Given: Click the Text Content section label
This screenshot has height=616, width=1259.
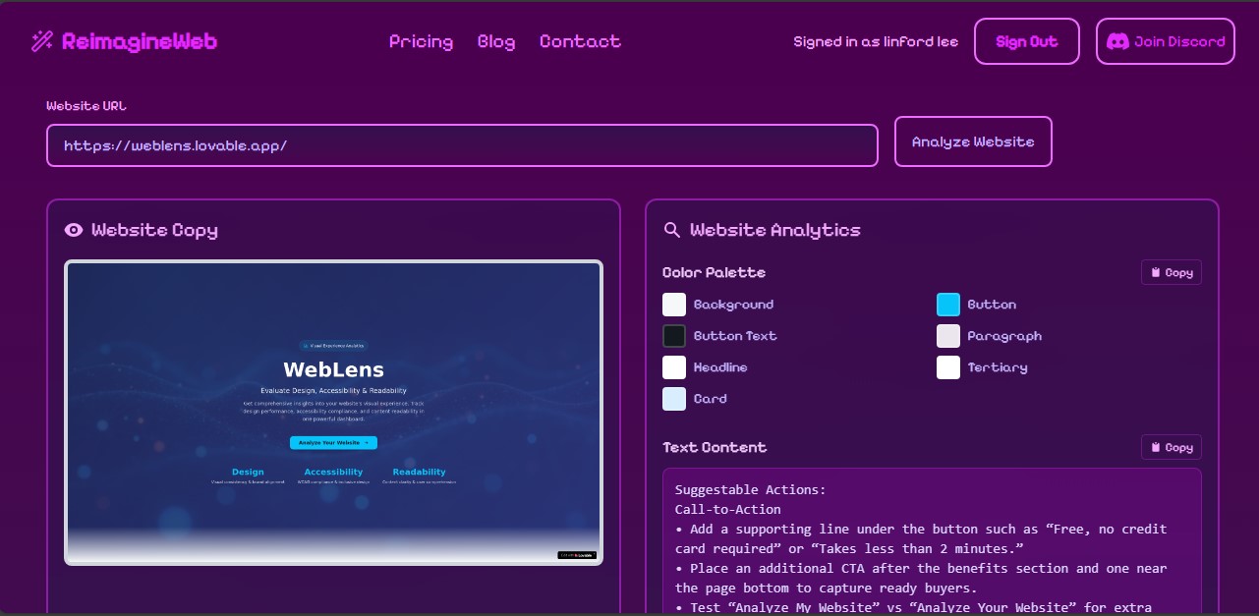Looking at the screenshot, I should 715,447.
